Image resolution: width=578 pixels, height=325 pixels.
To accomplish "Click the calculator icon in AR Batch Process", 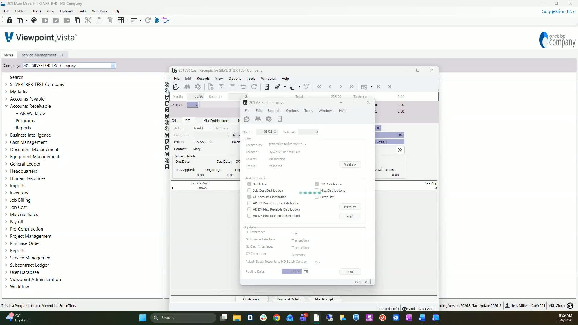I will [279, 119].
